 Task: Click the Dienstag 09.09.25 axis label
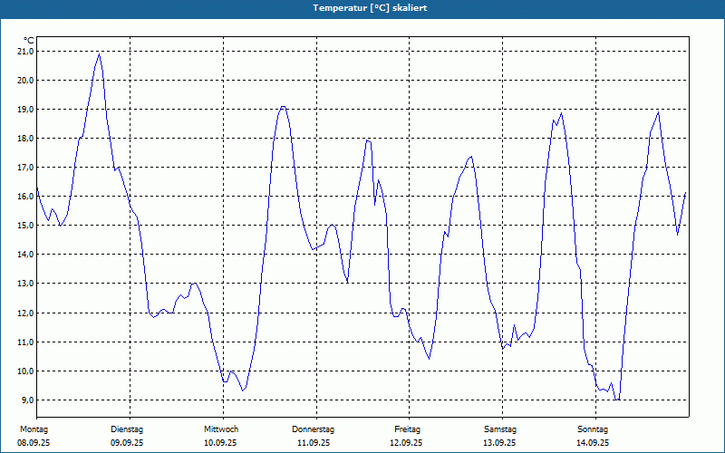[x=127, y=436]
